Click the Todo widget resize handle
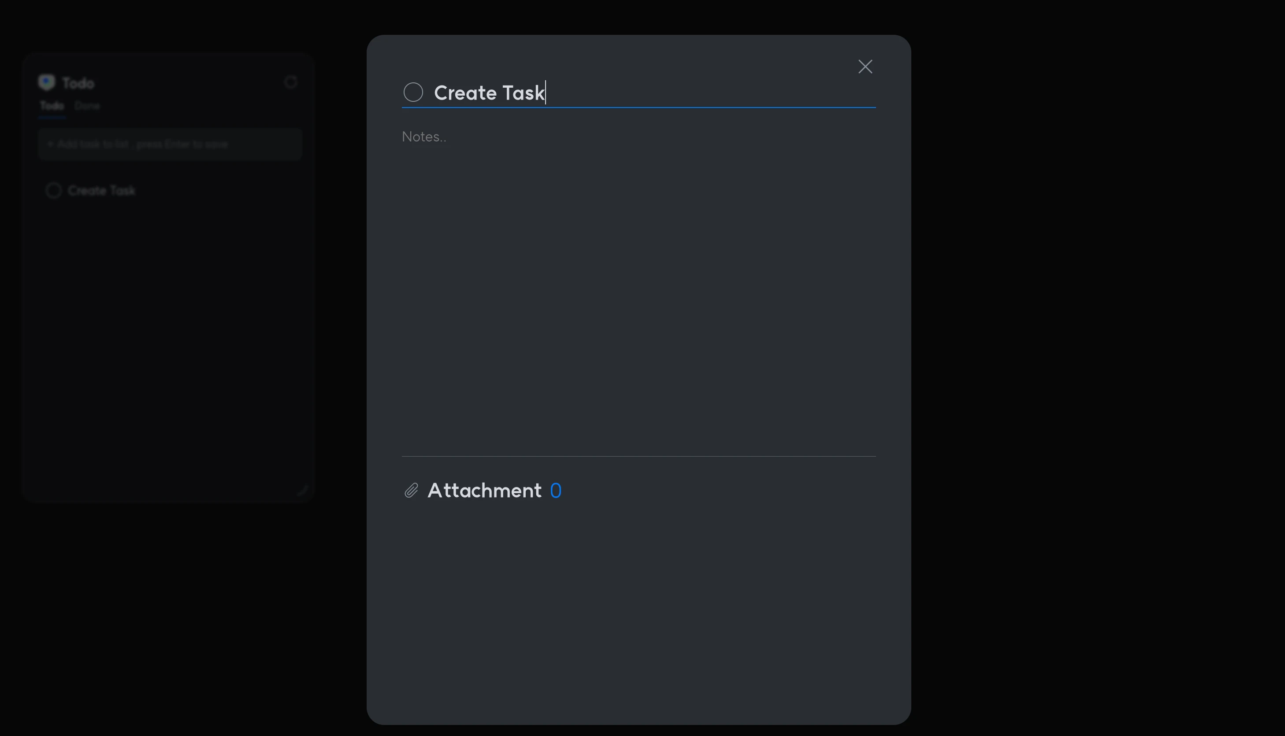 point(303,491)
